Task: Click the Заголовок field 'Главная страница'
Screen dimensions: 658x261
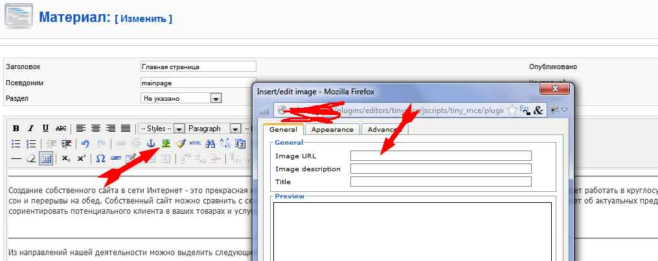Action: click(x=198, y=67)
